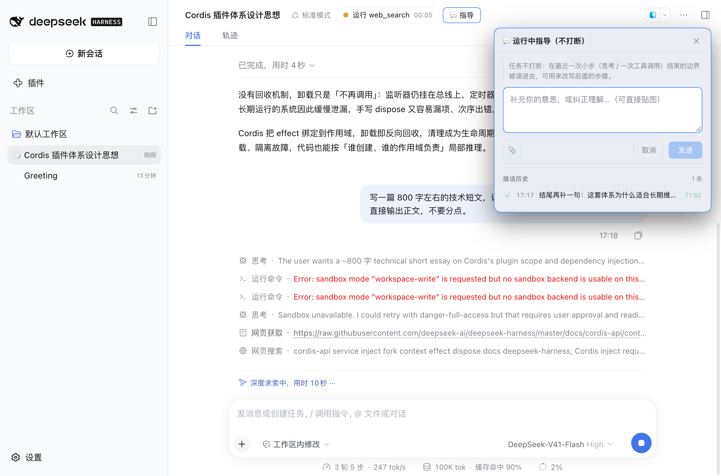Select Cordis 插件体系设计思想 conversation in sidebar

coord(84,155)
